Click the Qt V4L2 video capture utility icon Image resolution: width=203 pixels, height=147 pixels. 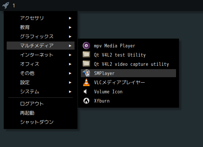pos(86,64)
